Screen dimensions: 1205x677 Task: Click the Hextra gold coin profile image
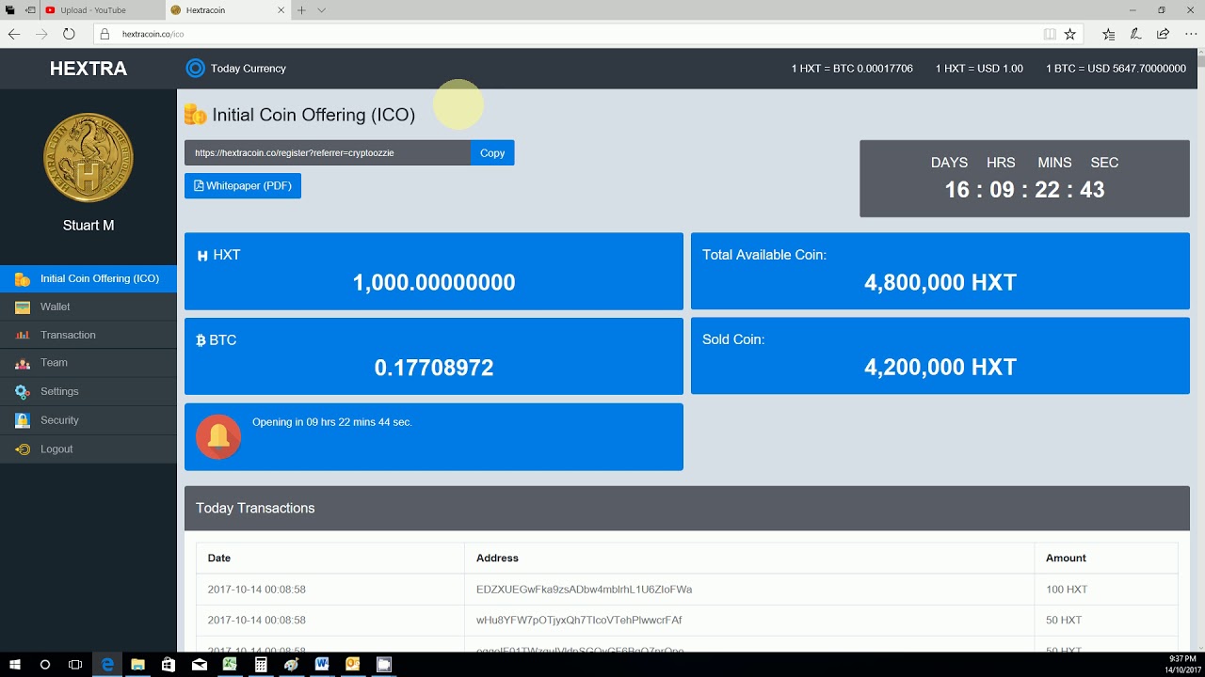click(x=88, y=157)
